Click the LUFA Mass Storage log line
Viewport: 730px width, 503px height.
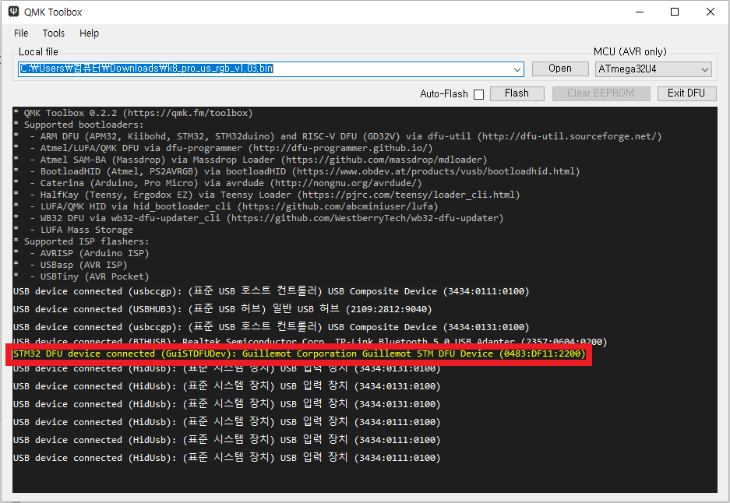coord(73,230)
